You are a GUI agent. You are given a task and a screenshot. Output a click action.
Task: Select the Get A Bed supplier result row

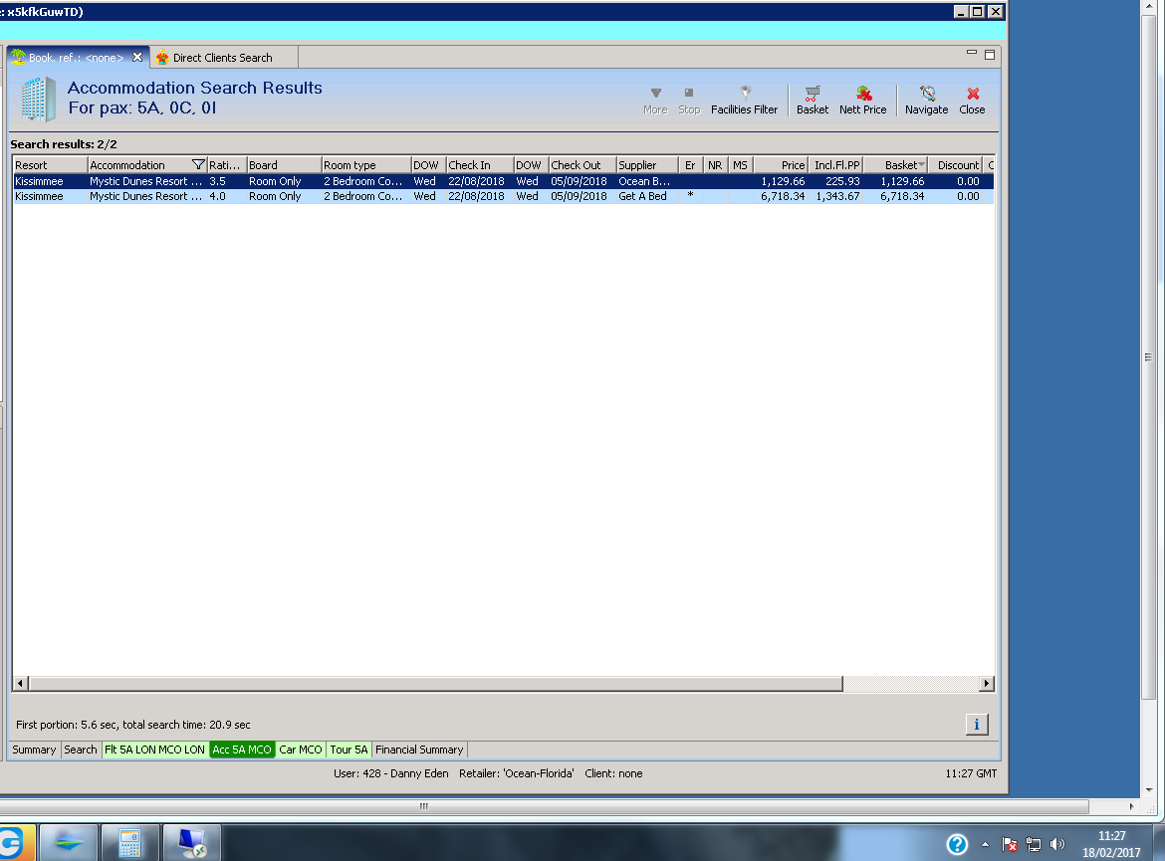click(503, 196)
